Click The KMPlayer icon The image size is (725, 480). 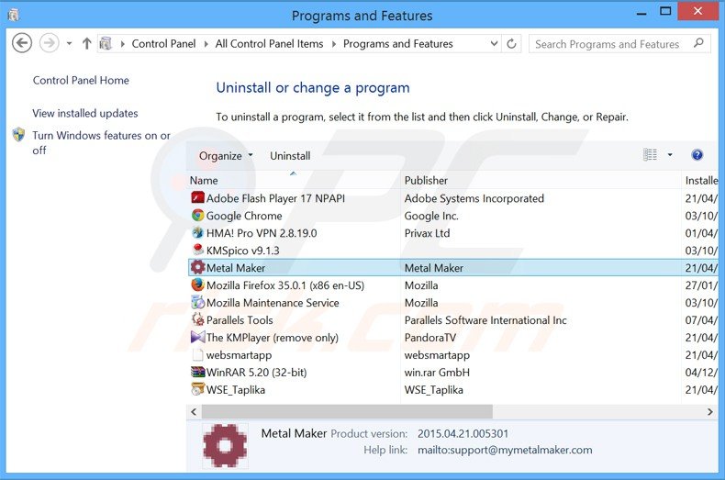(198, 337)
